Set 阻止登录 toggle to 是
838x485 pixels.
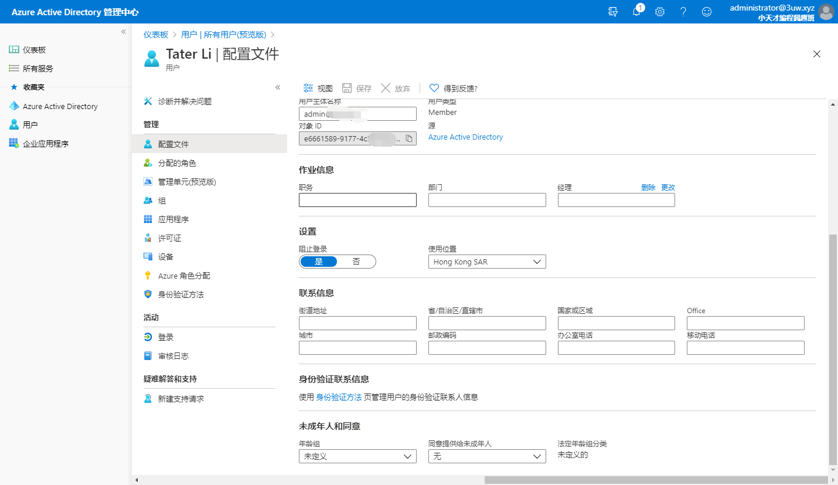pyautogui.click(x=319, y=262)
